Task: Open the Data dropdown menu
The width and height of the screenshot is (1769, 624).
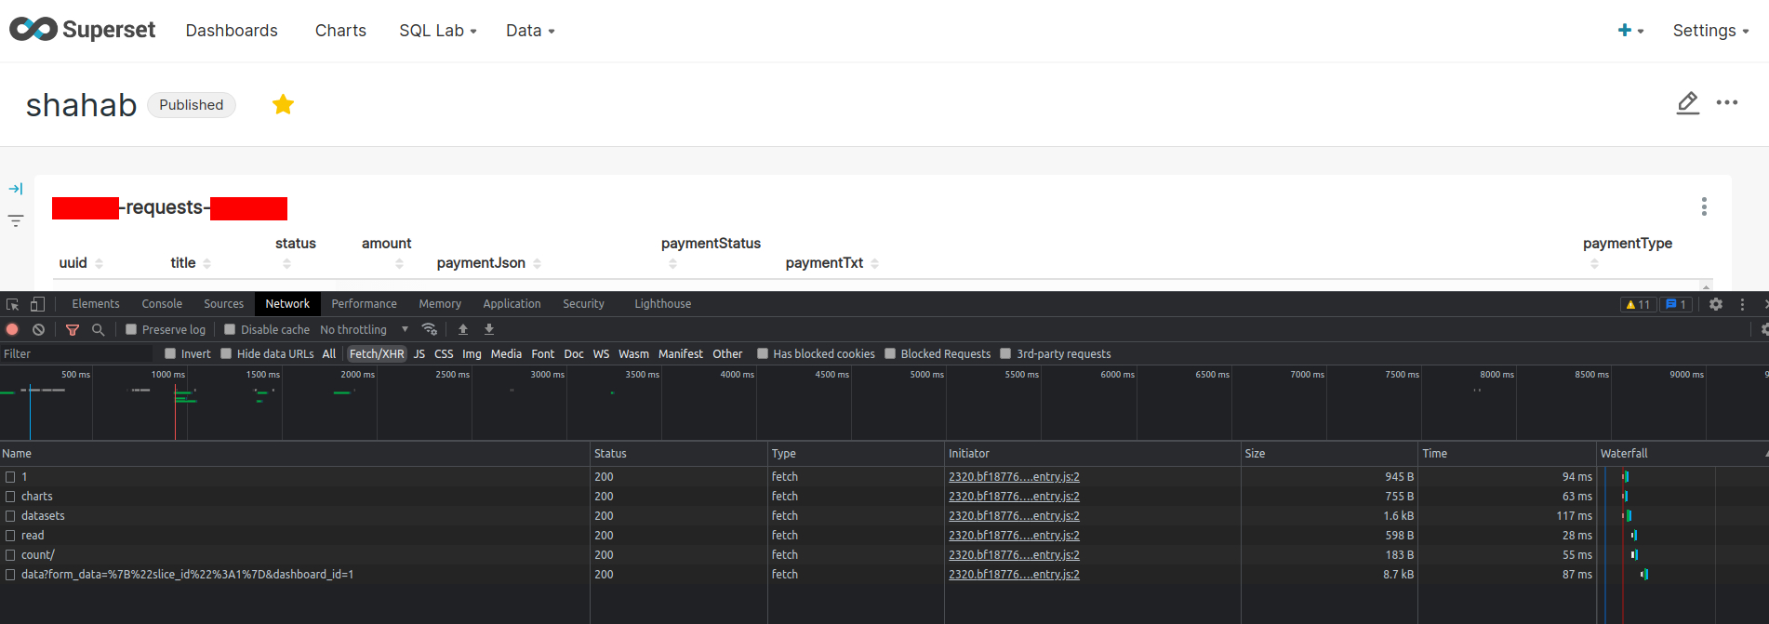Action: (530, 31)
